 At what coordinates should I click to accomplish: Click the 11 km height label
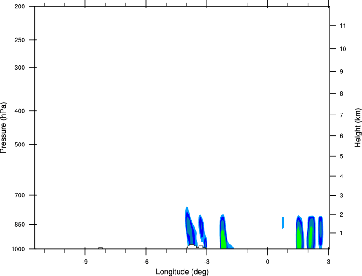click(x=342, y=25)
